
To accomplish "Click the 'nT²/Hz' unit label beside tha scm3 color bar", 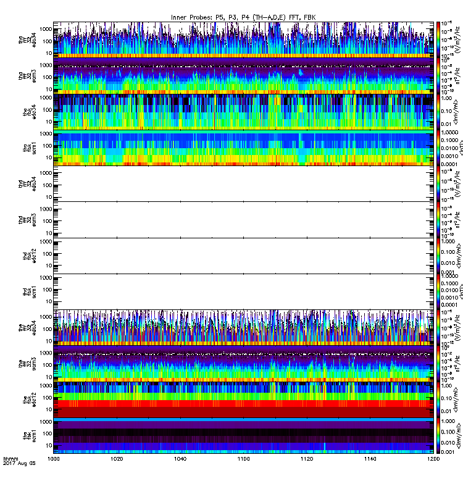I will [457, 77].
